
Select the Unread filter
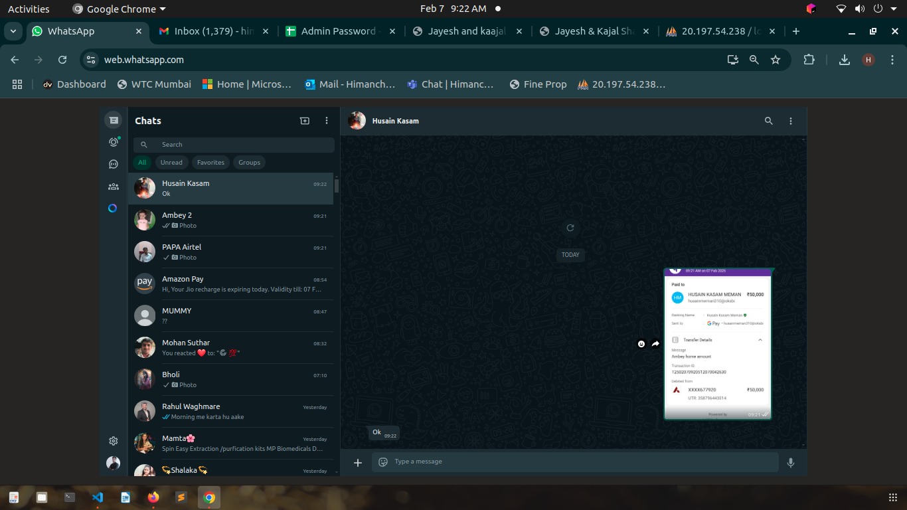(171, 163)
